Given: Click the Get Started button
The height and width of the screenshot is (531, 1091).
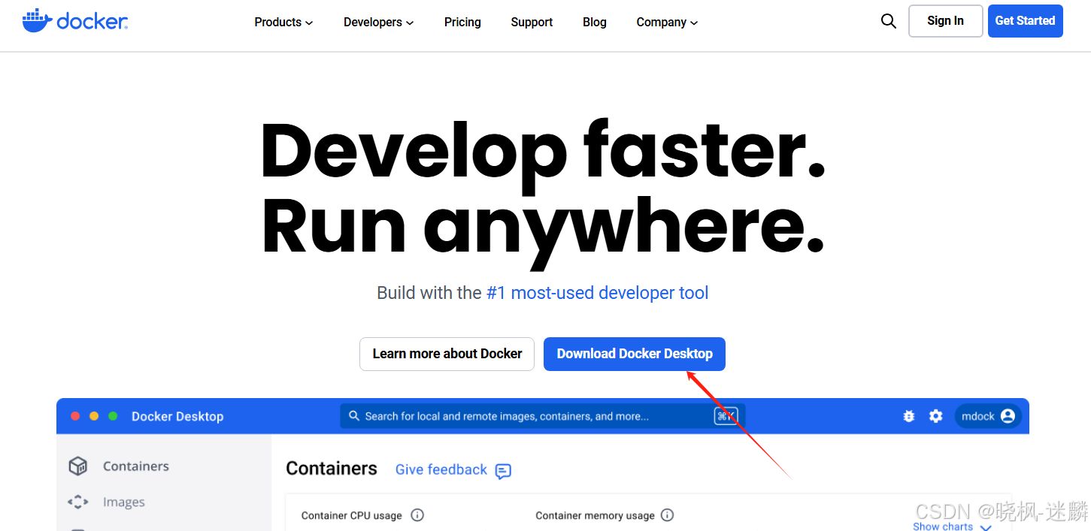Looking at the screenshot, I should tap(1025, 21).
